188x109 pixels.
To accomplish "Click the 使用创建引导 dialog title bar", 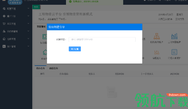I will [x=94, y=27].
